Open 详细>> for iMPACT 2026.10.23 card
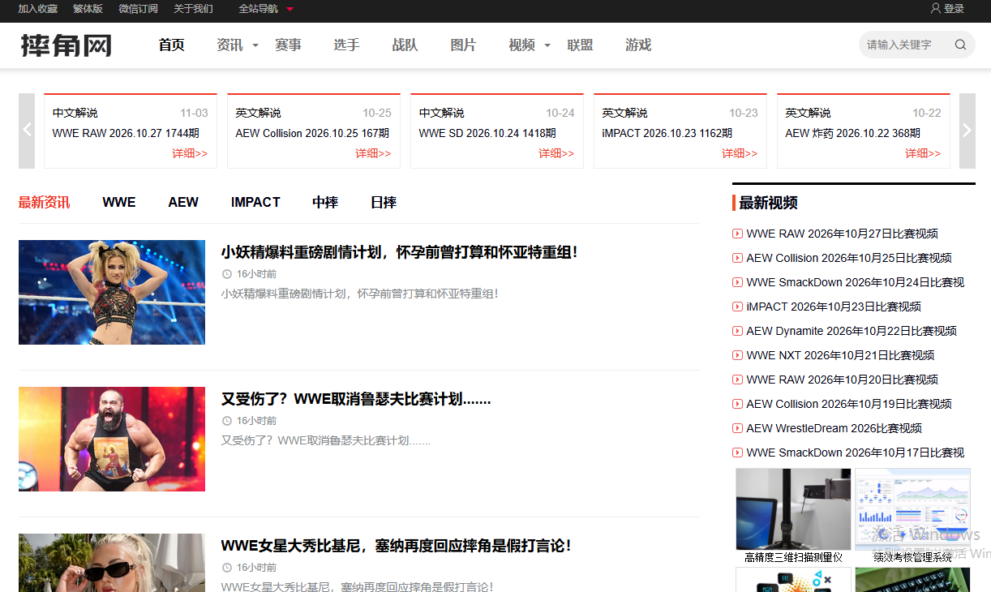 click(x=740, y=153)
